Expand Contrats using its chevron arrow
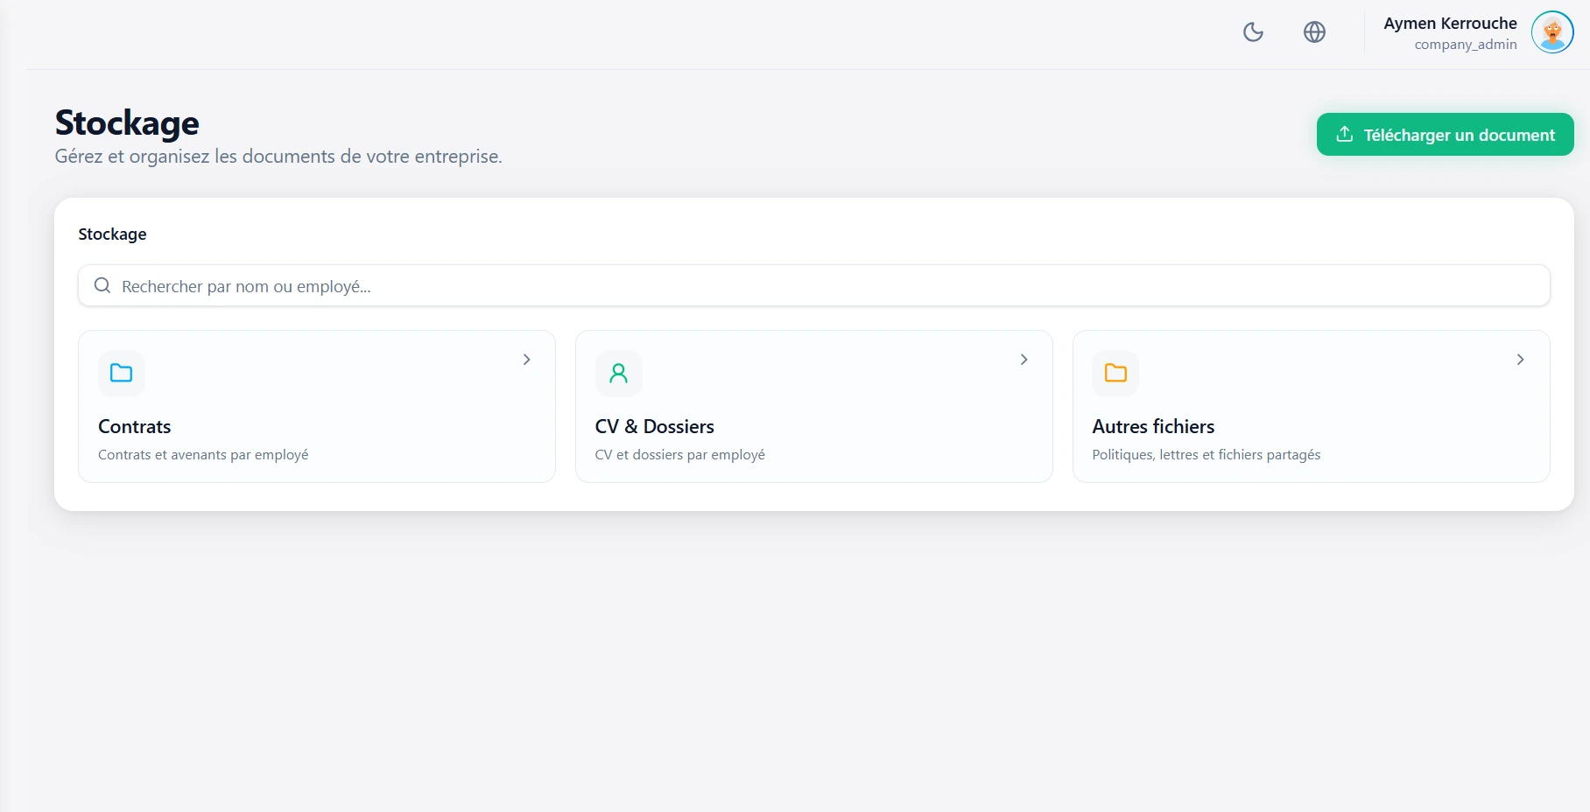The height and width of the screenshot is (812, 1590). click(x=526, y=360)
